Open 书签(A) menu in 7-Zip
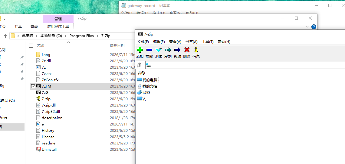 (x=192, y=42)
